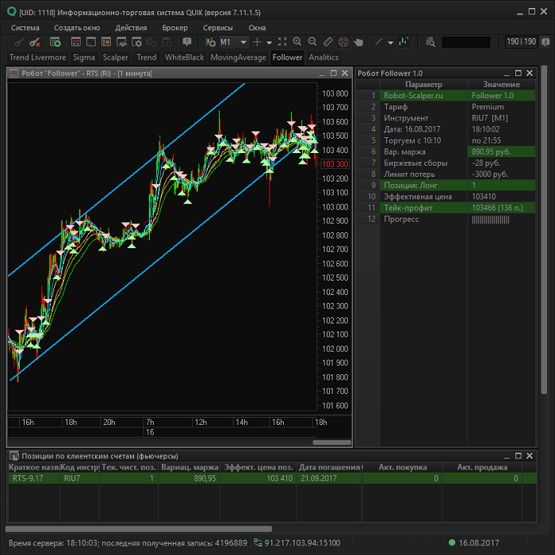Zoom out on the chart with magnifier minus
Image resolution: width=555 pixels, height=555 pixels.
point(312,42)
